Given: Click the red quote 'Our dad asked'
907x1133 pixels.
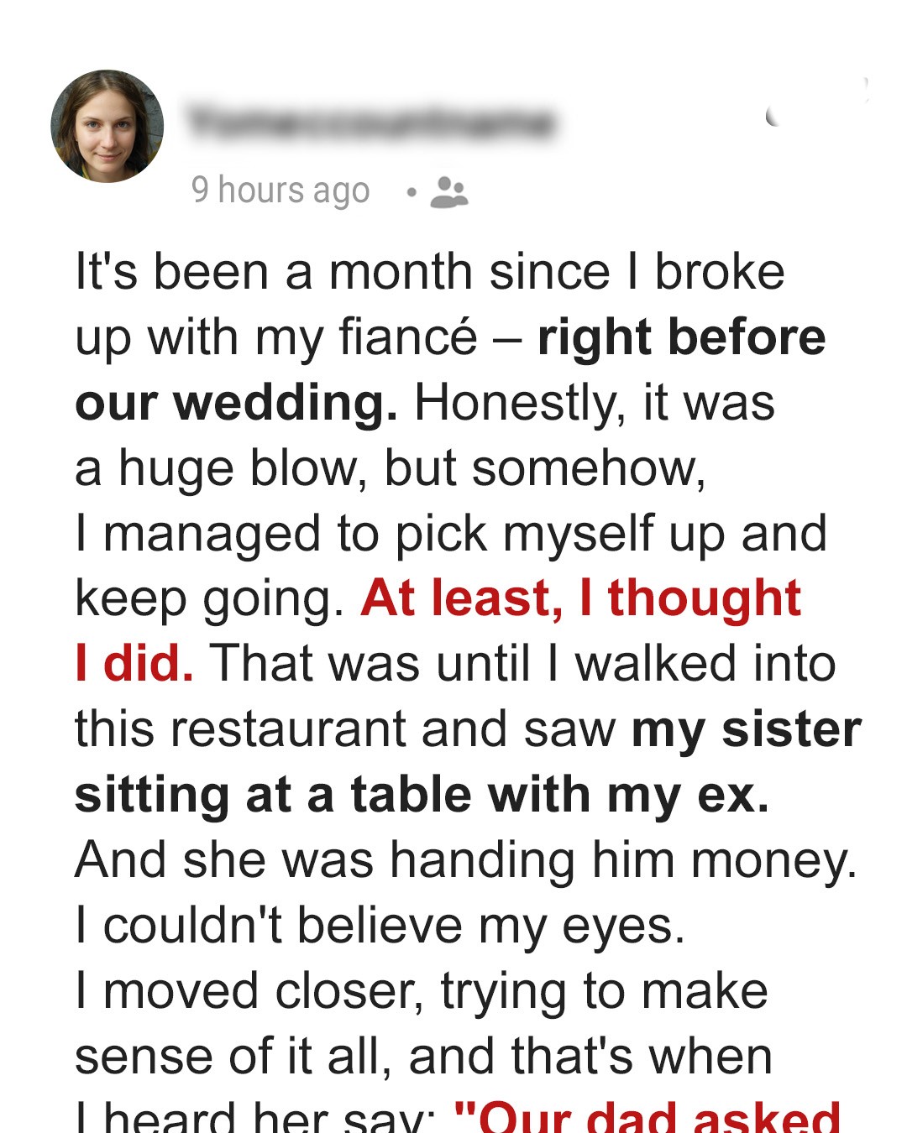Looking at the screenshot, I should 647,1116.
